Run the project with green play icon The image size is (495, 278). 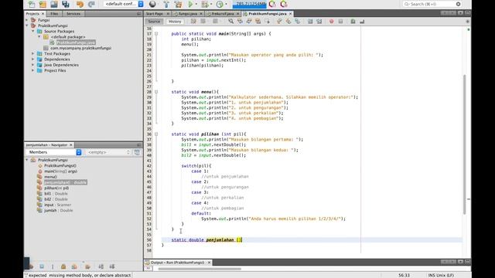[190, 4]
